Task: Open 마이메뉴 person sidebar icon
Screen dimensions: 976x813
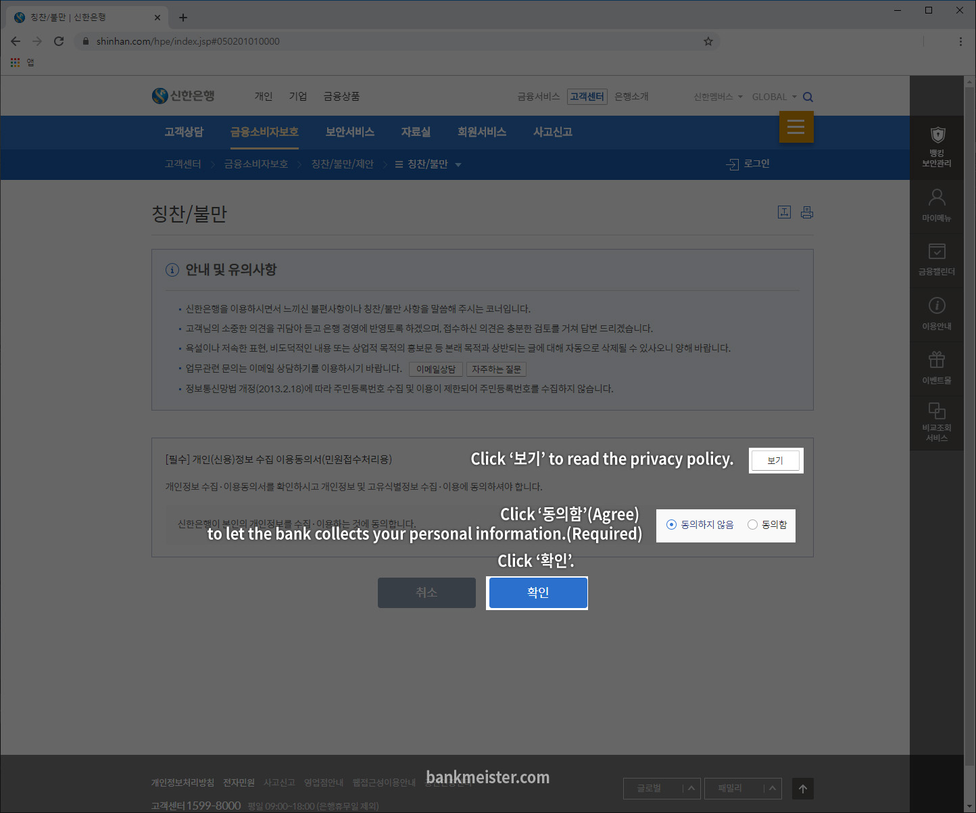Action: (937, 206)
